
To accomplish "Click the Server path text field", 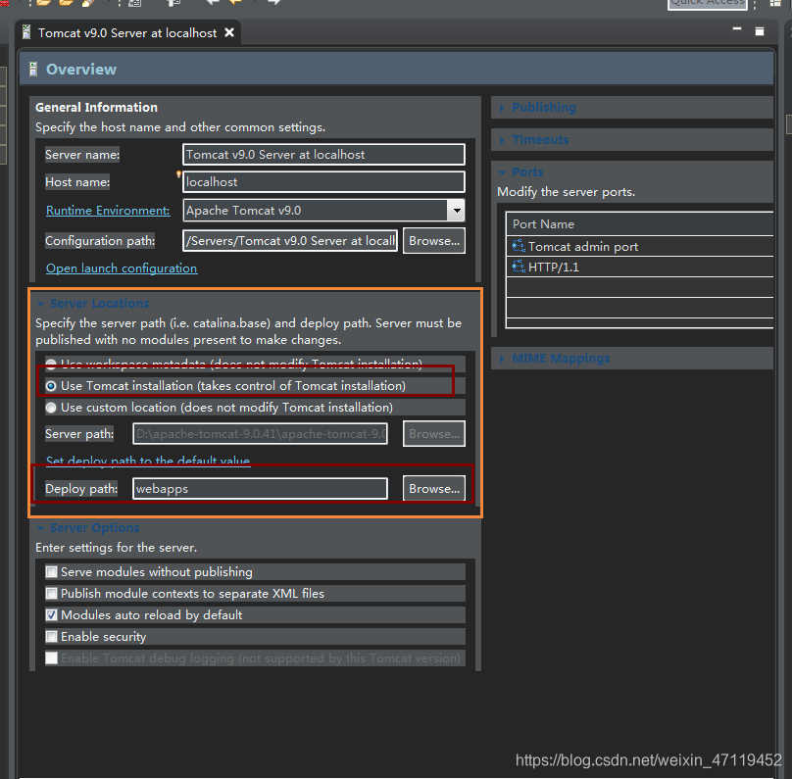I will [260, 434].
